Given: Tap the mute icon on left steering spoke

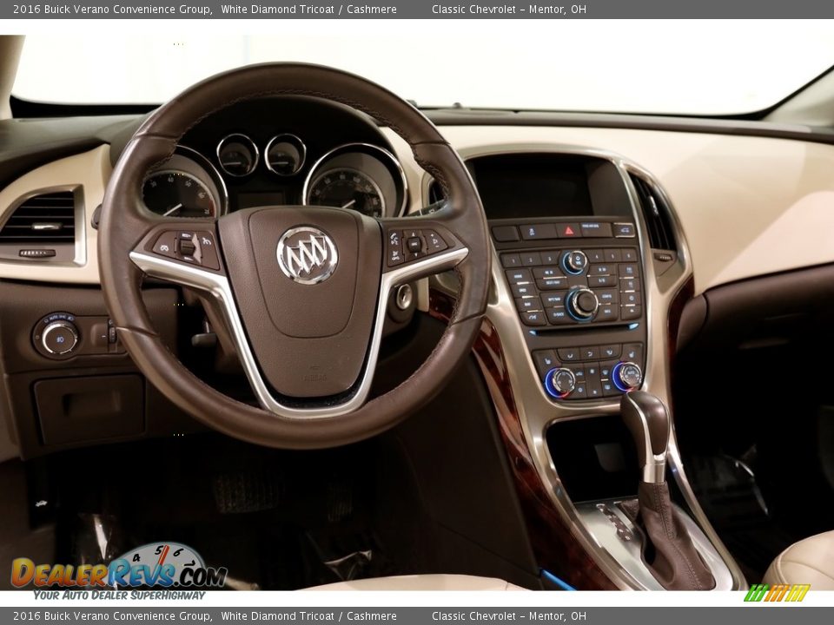Looking at the screenshot, I should point(164,247).
